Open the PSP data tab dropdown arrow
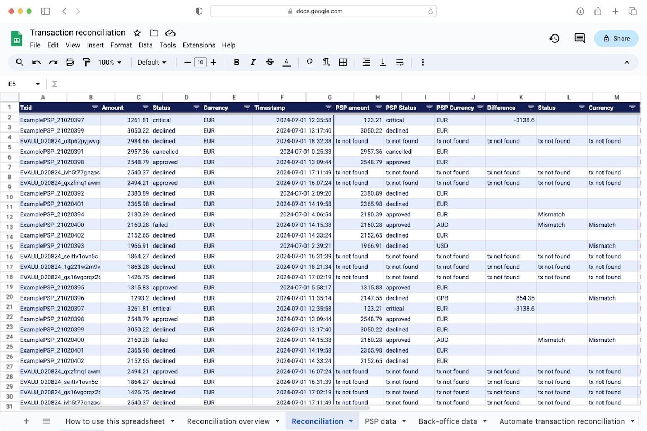 tap(404, 421)
